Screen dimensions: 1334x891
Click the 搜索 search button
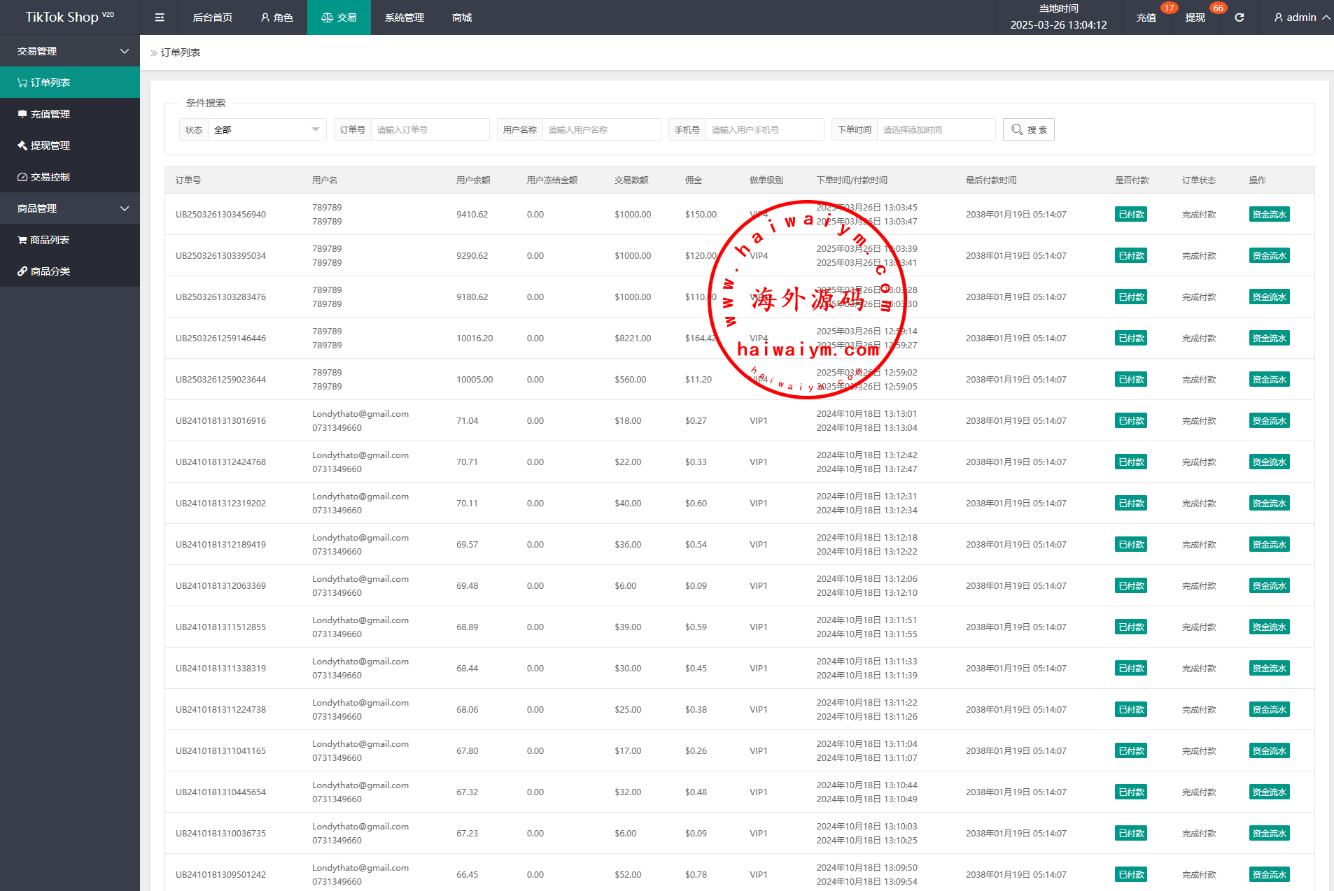click(1028, 129)
